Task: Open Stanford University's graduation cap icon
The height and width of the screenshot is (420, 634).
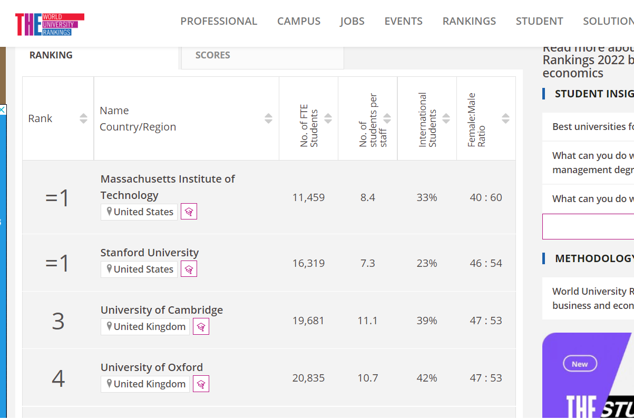Action: (189, 269)
